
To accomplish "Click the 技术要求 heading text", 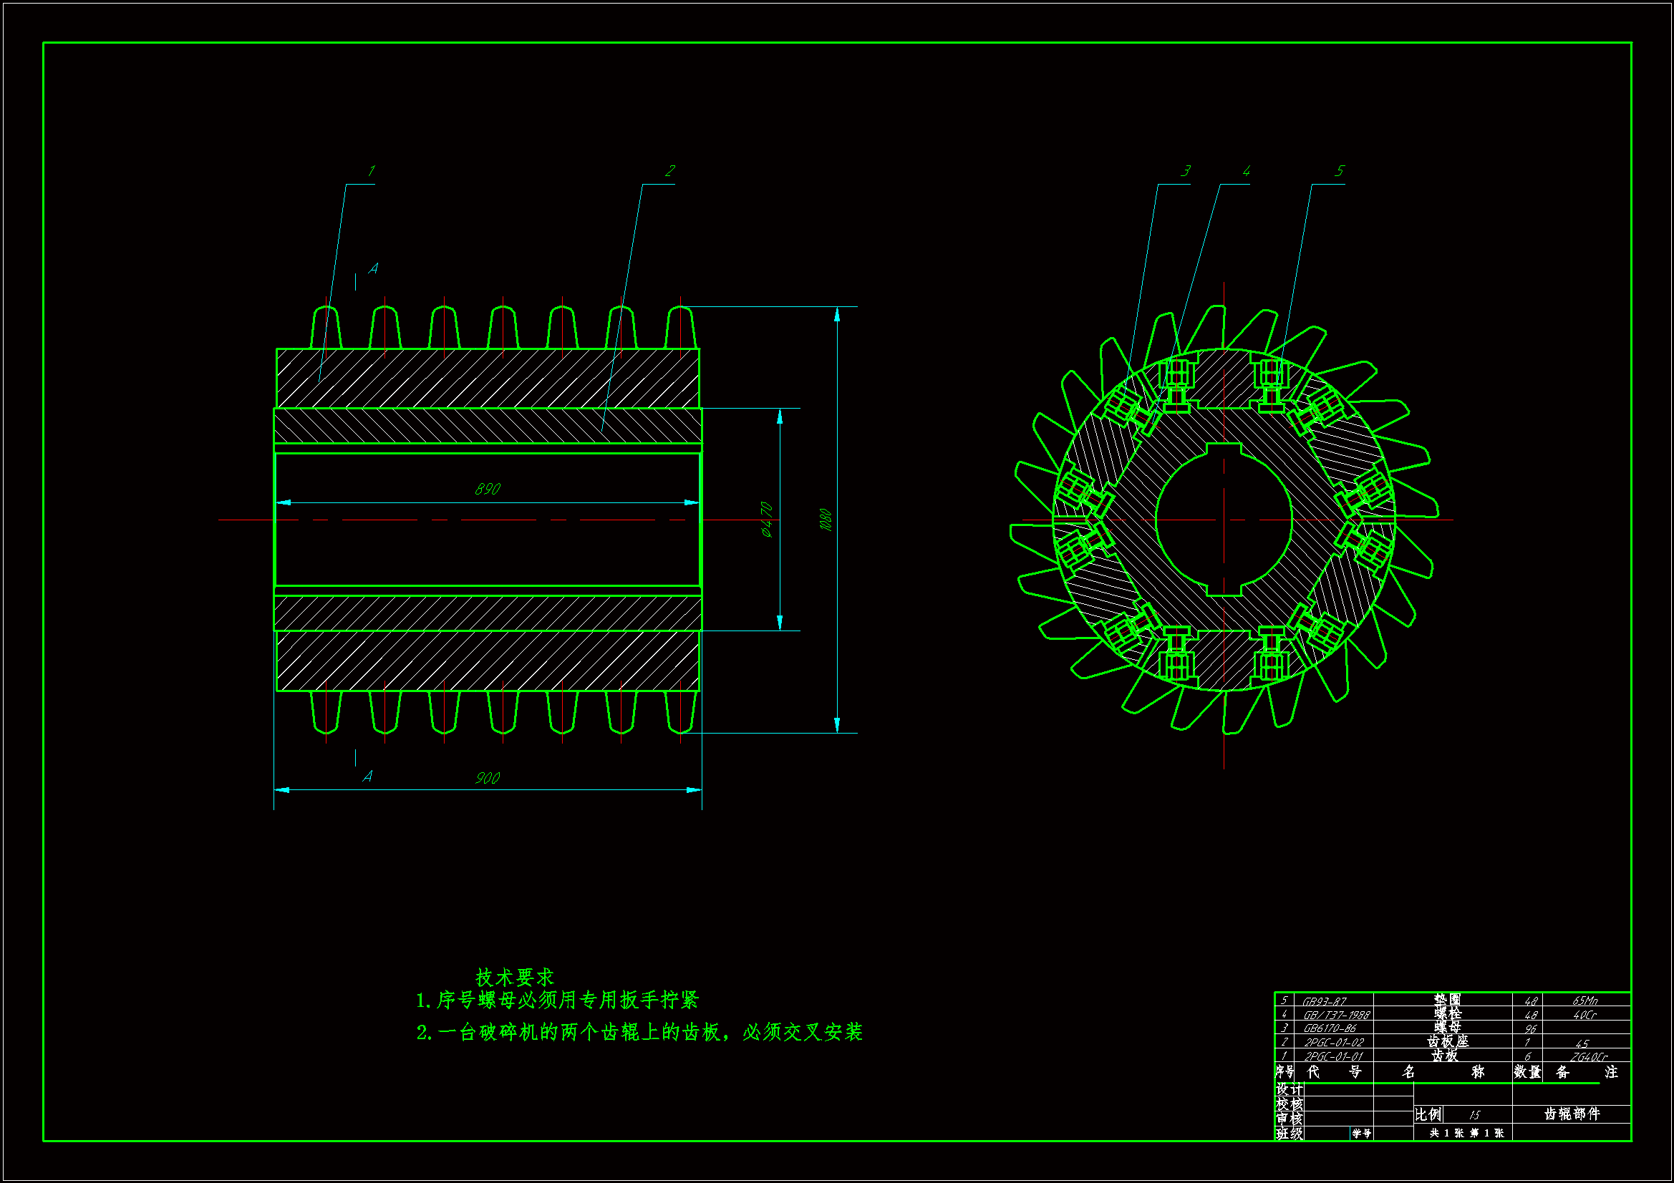I will click(515, 977).
